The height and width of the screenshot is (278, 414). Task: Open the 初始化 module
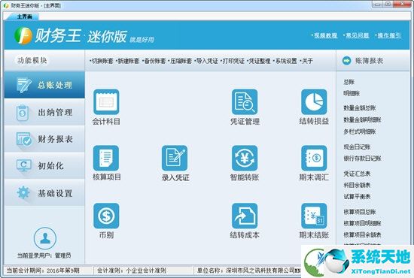44,166
